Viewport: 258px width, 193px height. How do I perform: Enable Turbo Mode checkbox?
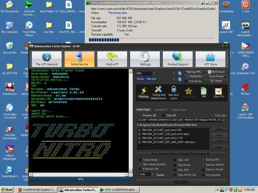140,160
